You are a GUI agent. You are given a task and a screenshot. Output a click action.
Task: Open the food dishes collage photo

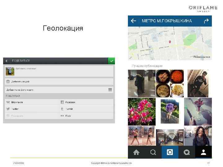170,83
